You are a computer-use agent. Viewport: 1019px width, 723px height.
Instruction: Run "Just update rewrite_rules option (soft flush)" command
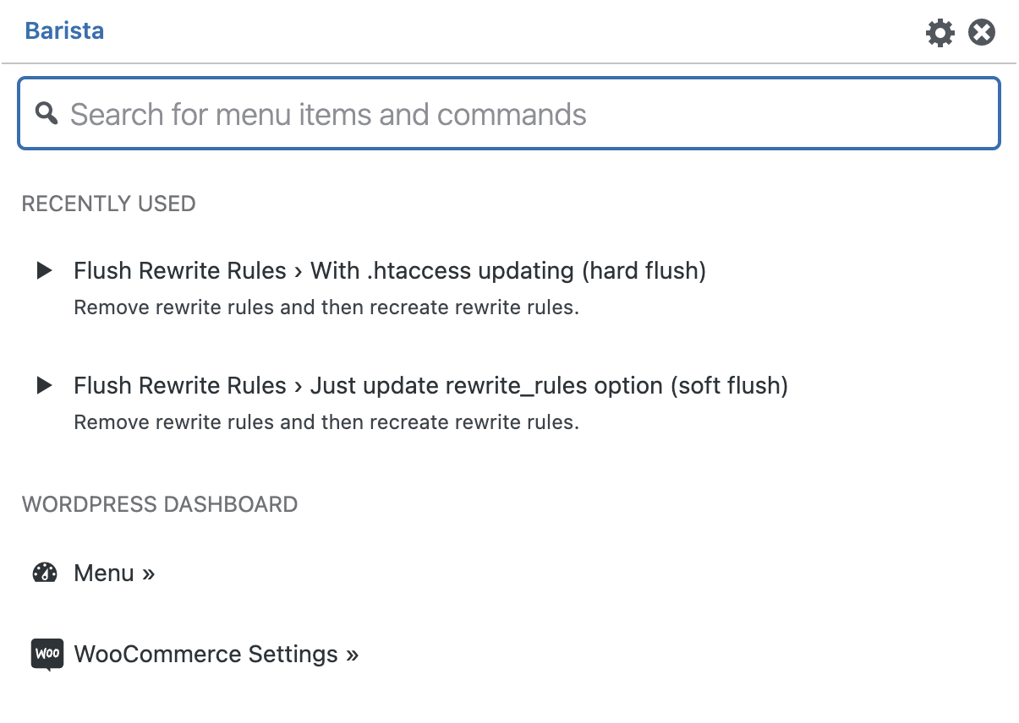549,386
